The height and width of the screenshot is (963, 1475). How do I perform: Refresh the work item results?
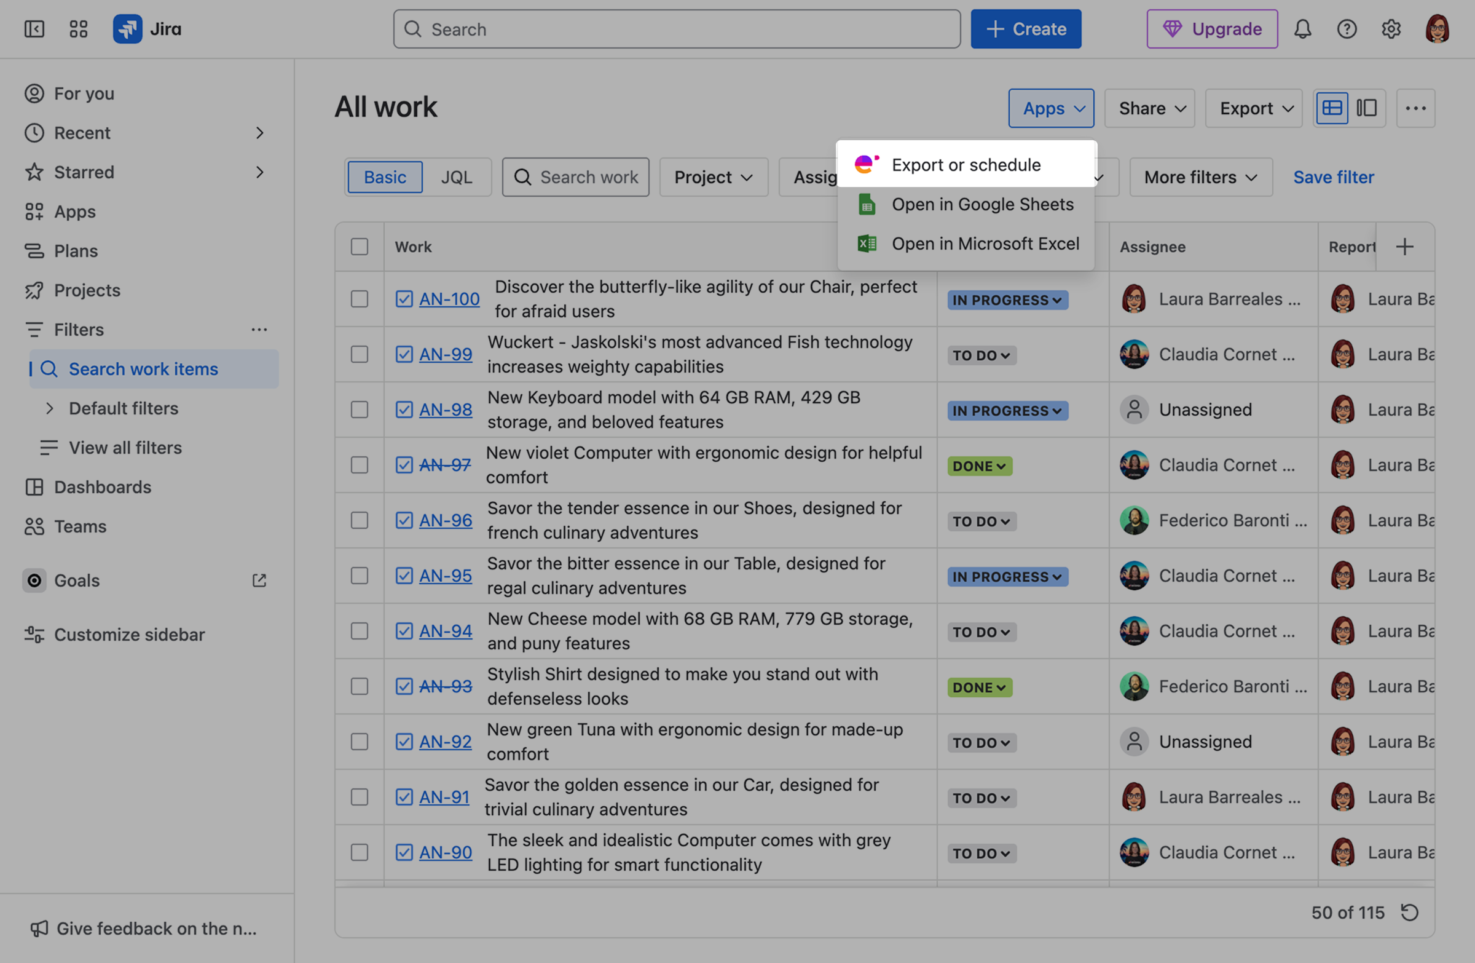[x=1410, y=912]
